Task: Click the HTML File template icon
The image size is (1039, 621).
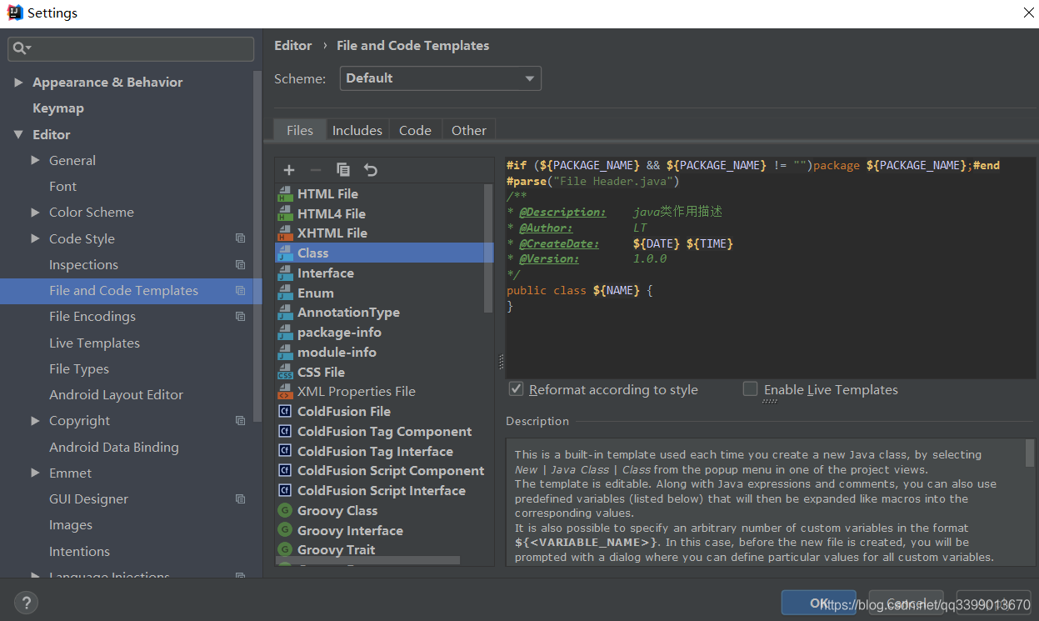Action: click(286, 193)
